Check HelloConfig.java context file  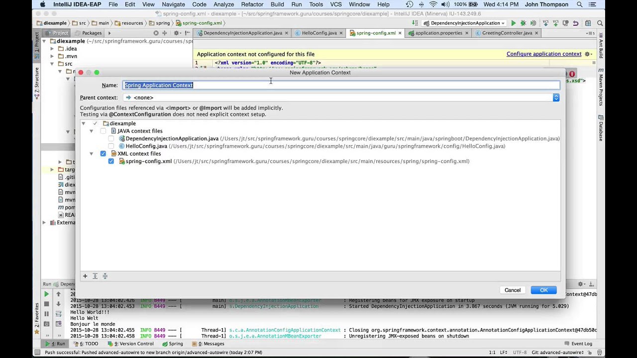tap(111, 146)
